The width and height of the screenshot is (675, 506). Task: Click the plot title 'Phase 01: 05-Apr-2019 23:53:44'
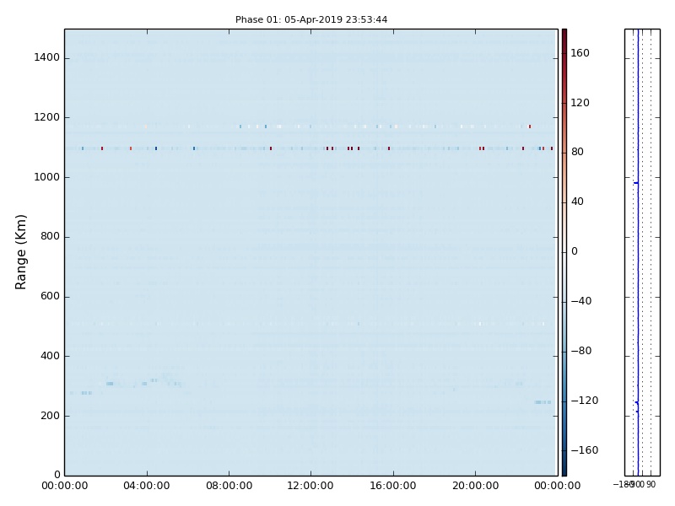(x=311, y=19)
